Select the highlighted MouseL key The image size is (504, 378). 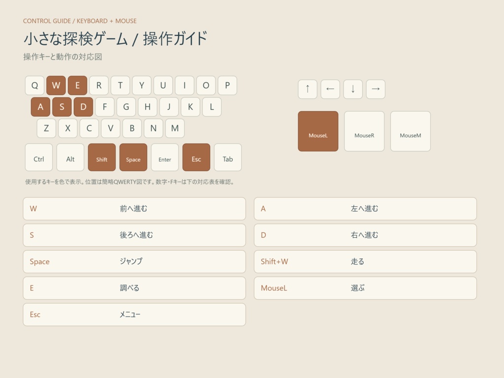pyautogui.click(x=318, y=131)
